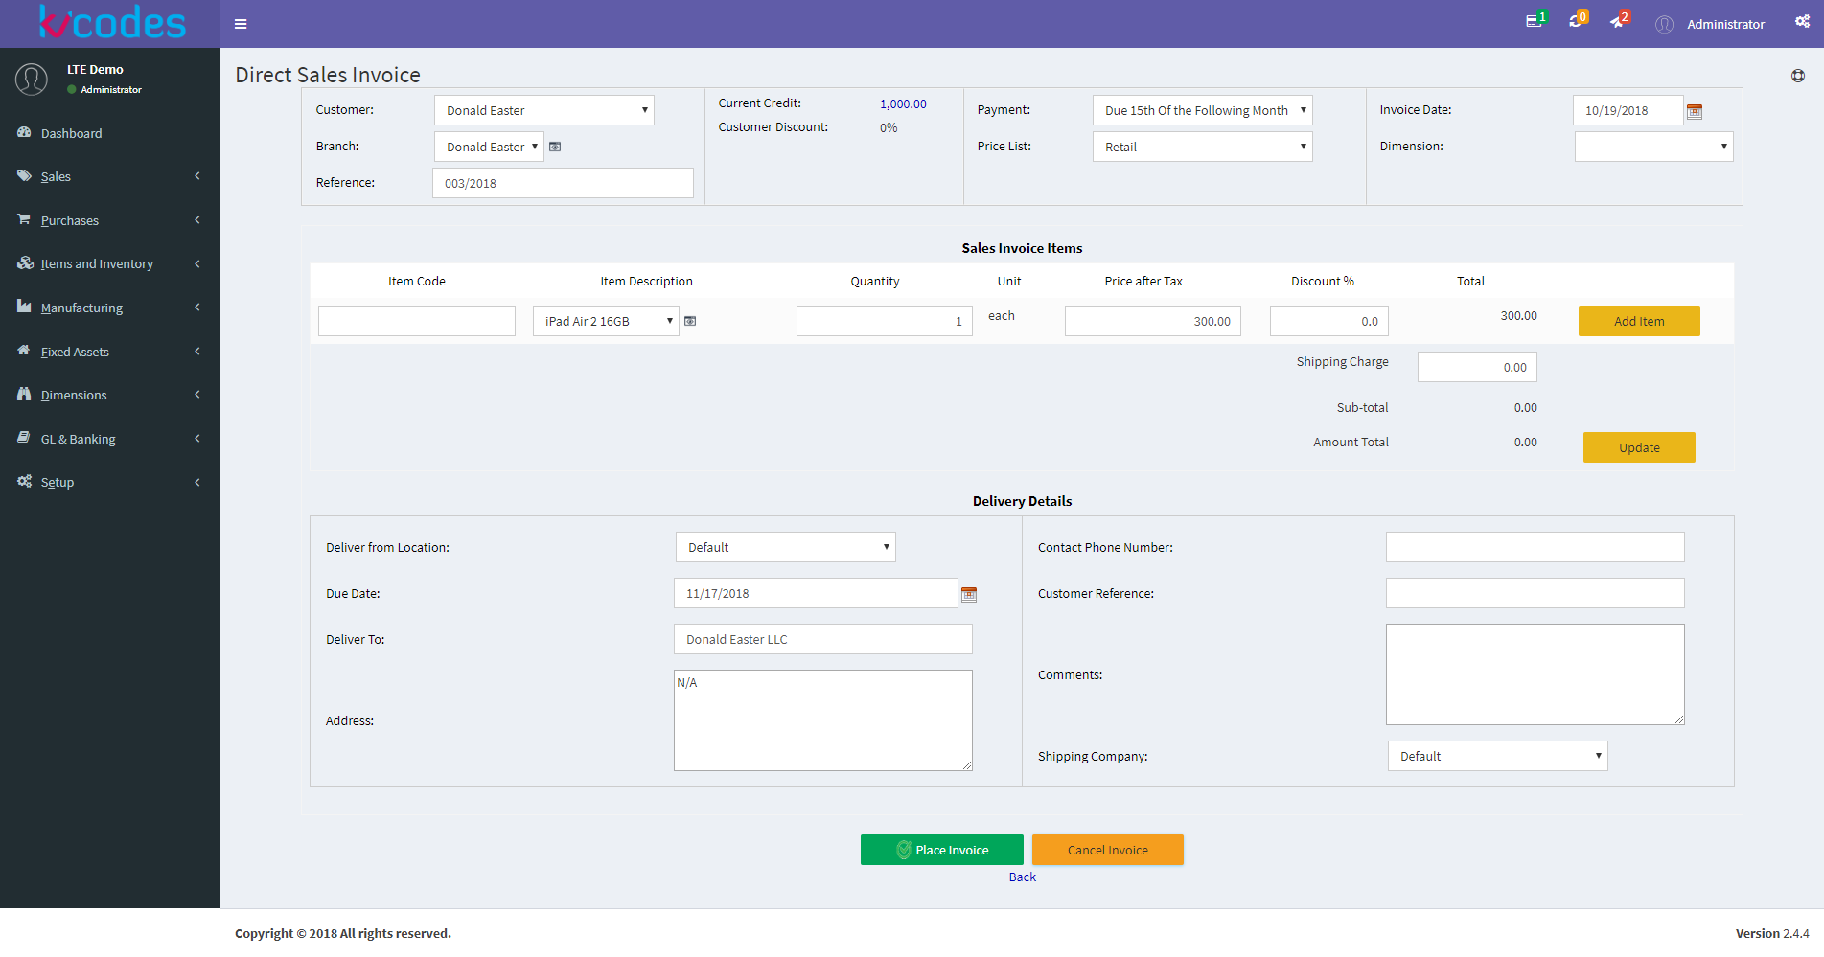Click the branch lookup icon next to Branch
The height and width of the screenshot is (957, 1824).
555,148
